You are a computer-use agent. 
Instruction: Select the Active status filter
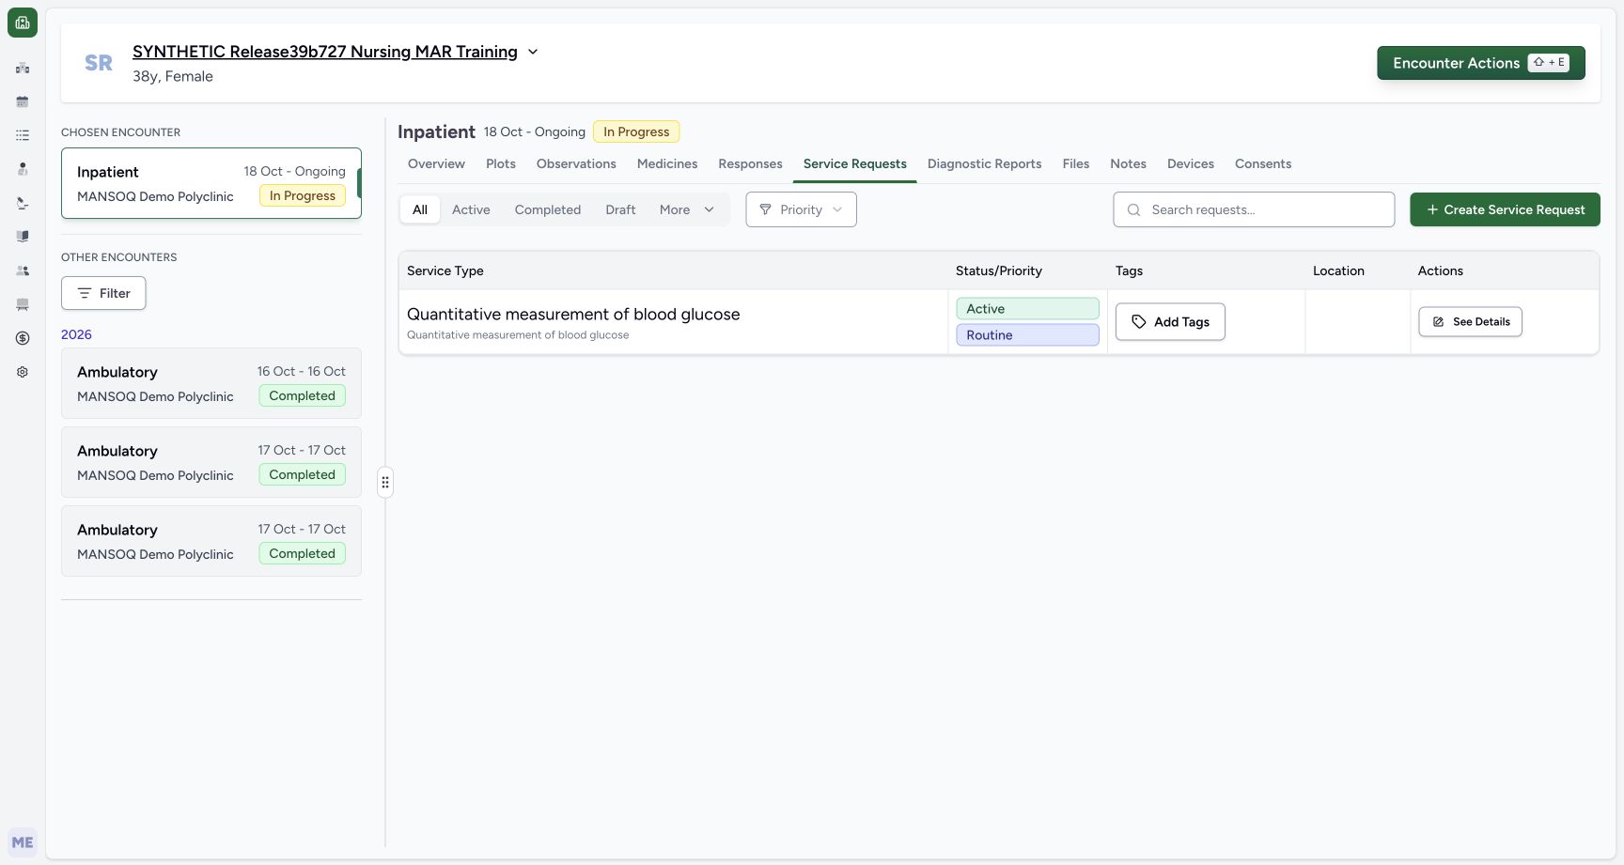pos(471,209)
